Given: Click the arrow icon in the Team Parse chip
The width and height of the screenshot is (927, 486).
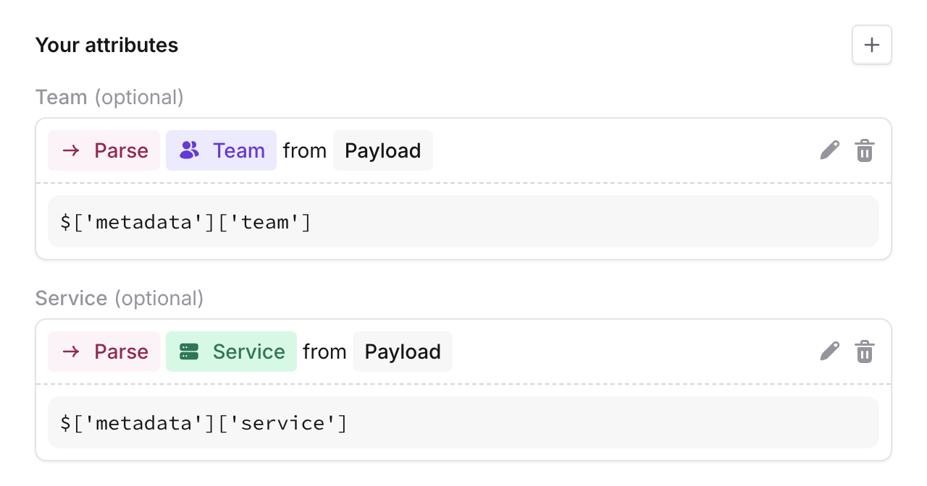Looking at the screenshot, I should coord(71,150).
